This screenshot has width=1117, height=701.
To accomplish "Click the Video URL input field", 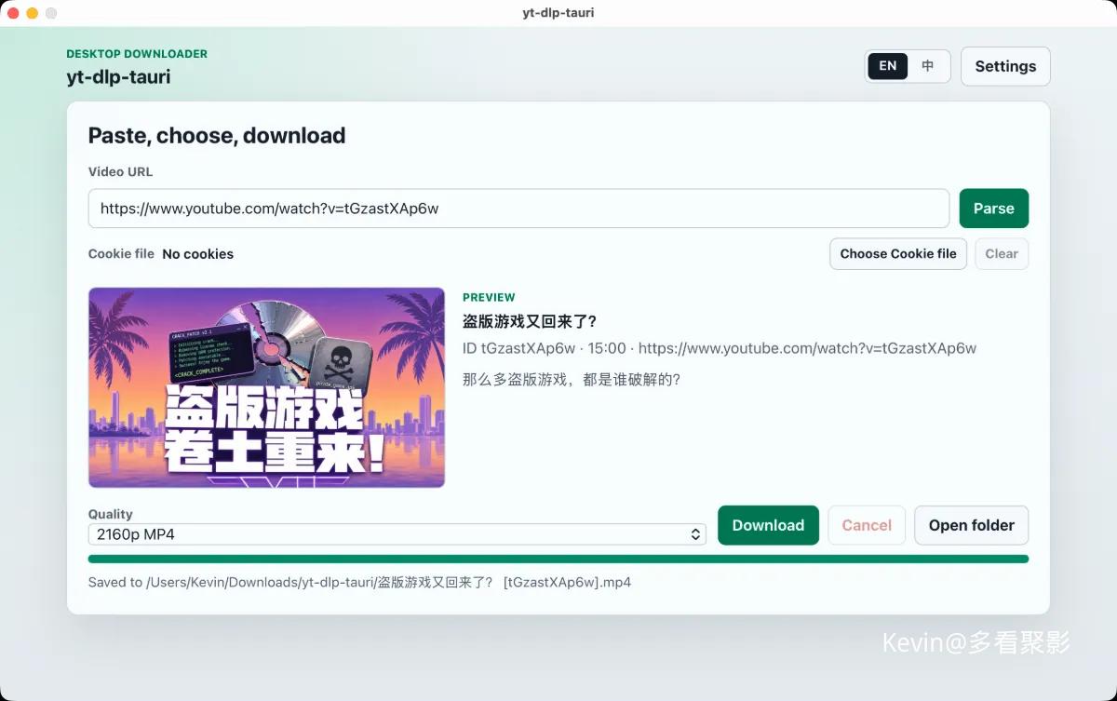I will [x=518, y=209].
